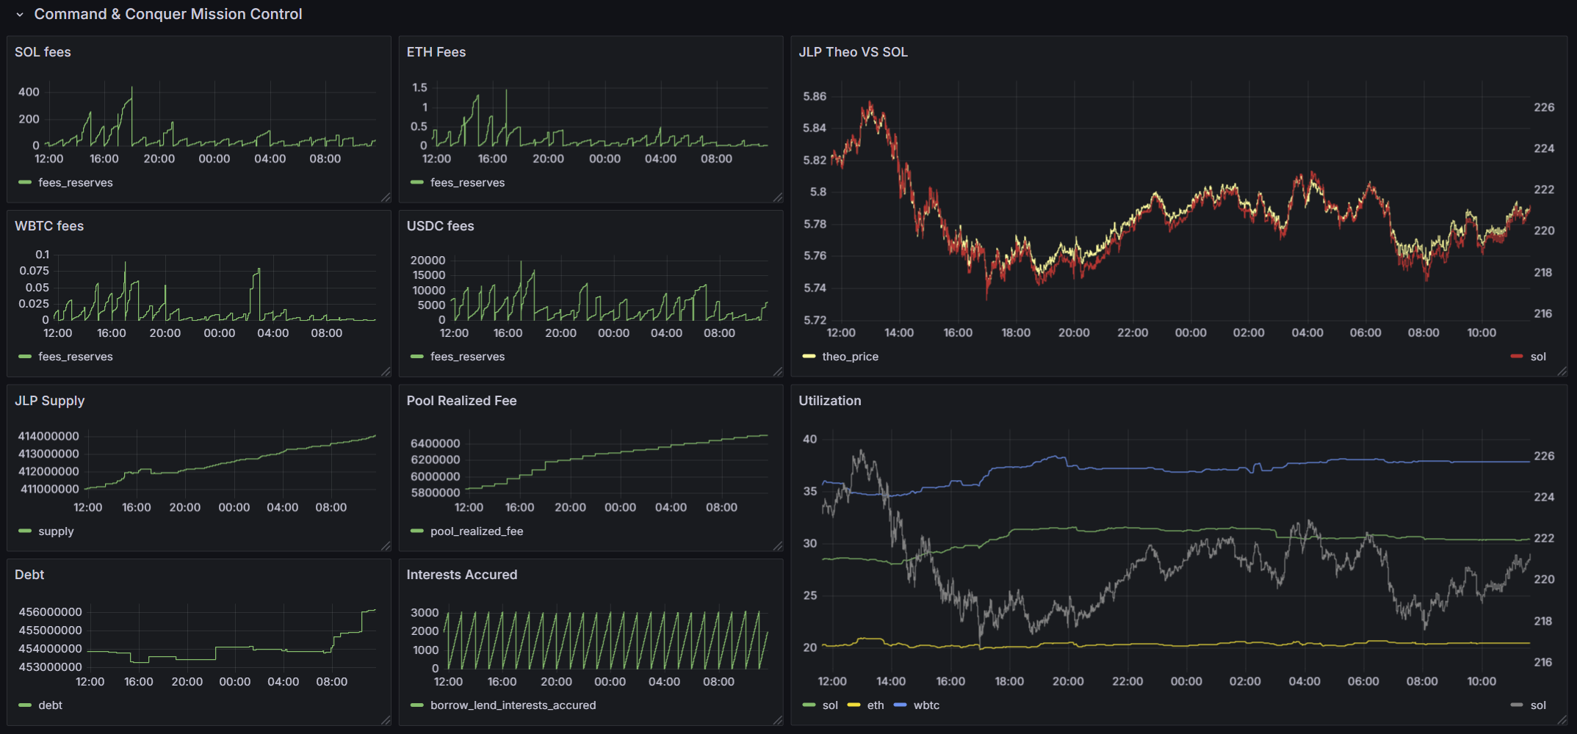The image size is (1577, 734).
Task: Open the JLP Theo VS SOL panel menu
Action: 854,52
